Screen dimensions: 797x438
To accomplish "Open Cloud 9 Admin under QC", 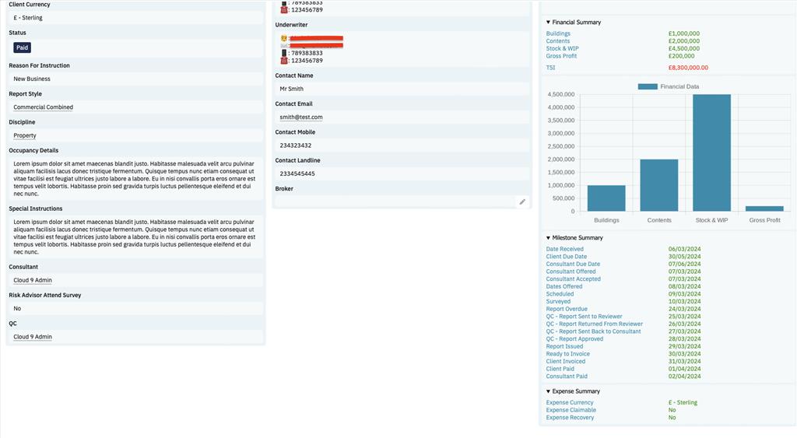I will [x=33, y=337].
